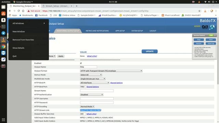The image size is (219, 123).
Task: Click the power icon in the system tray
Action: click(x=213, y=2)
